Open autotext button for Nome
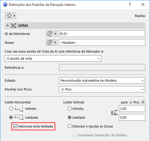This screenshot has height=141, width=150. point(52,43)
